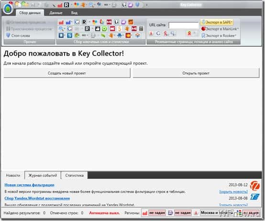The height and width of the screenshot is (221, 265).
Task: Click thumbs-up icon in ribbon
Action: click(x=98, y=29)
